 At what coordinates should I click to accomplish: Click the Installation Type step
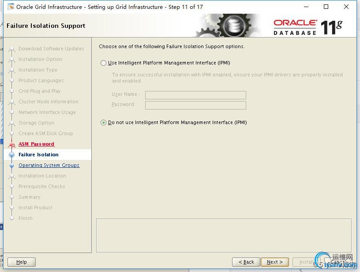tap(38, 70)
